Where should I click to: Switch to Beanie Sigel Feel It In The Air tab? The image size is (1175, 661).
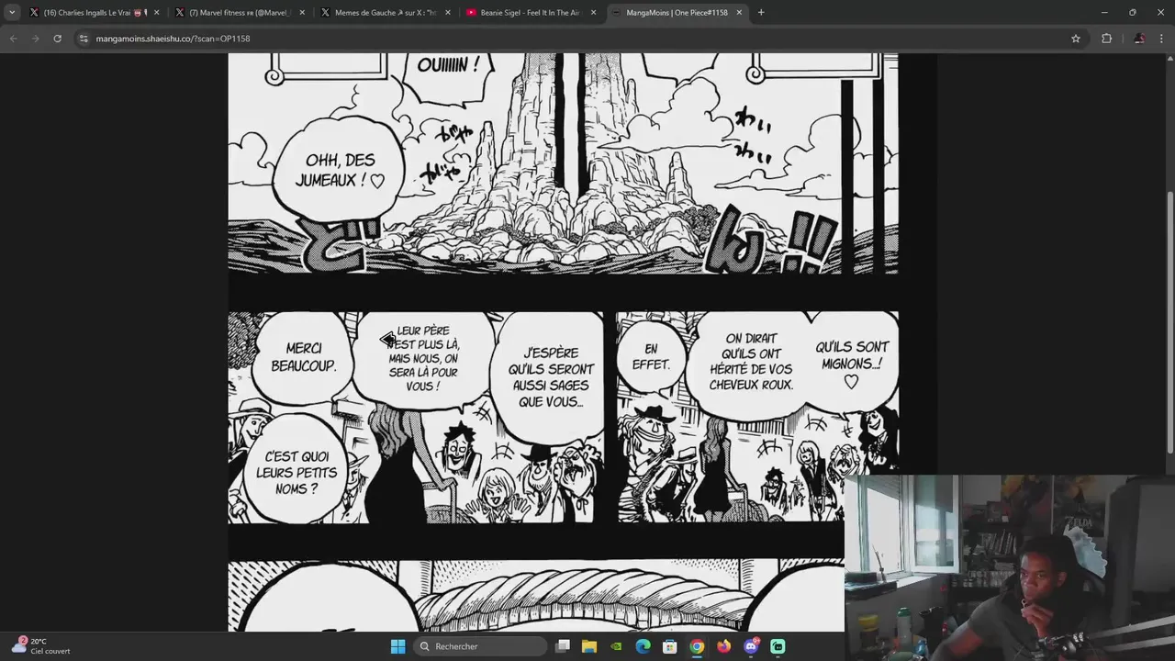tap(531, 13)
